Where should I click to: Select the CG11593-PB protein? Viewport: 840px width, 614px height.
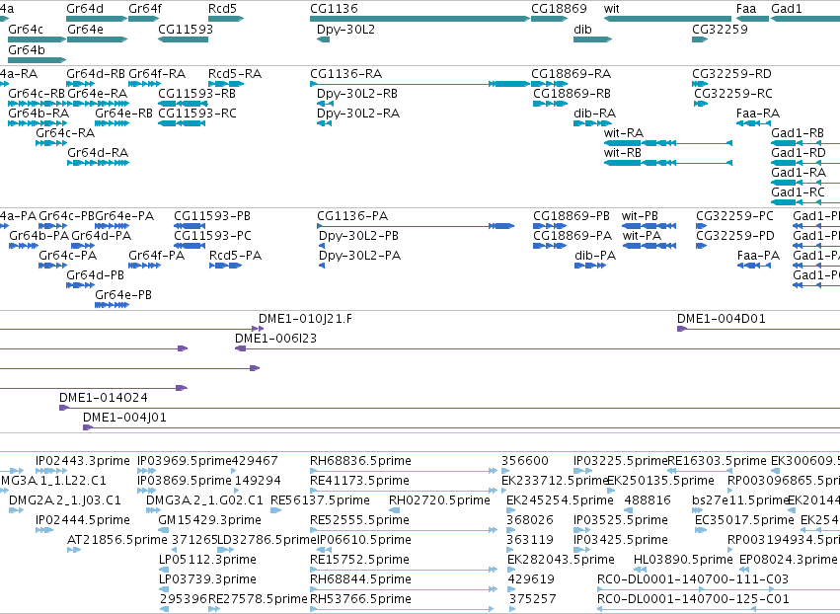click(190, 226)
